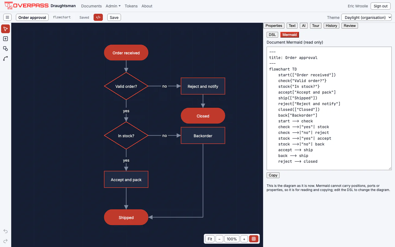395x247 pixels.
Task: Select the Accept and pack node
Action: click(126, 179)
